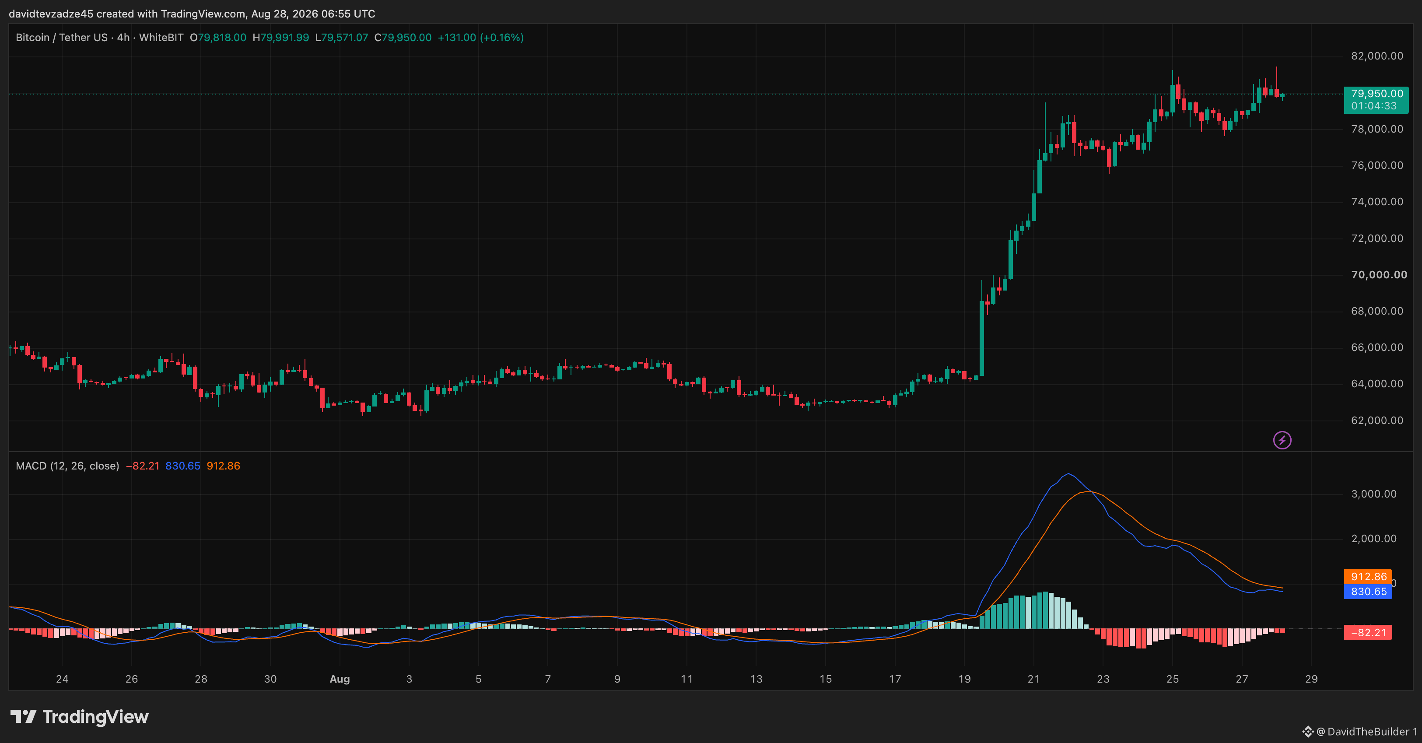Screen dimensions: 1422x743
Task: Click the date label 26 on time axis
Action: click(x=131, y=679)
